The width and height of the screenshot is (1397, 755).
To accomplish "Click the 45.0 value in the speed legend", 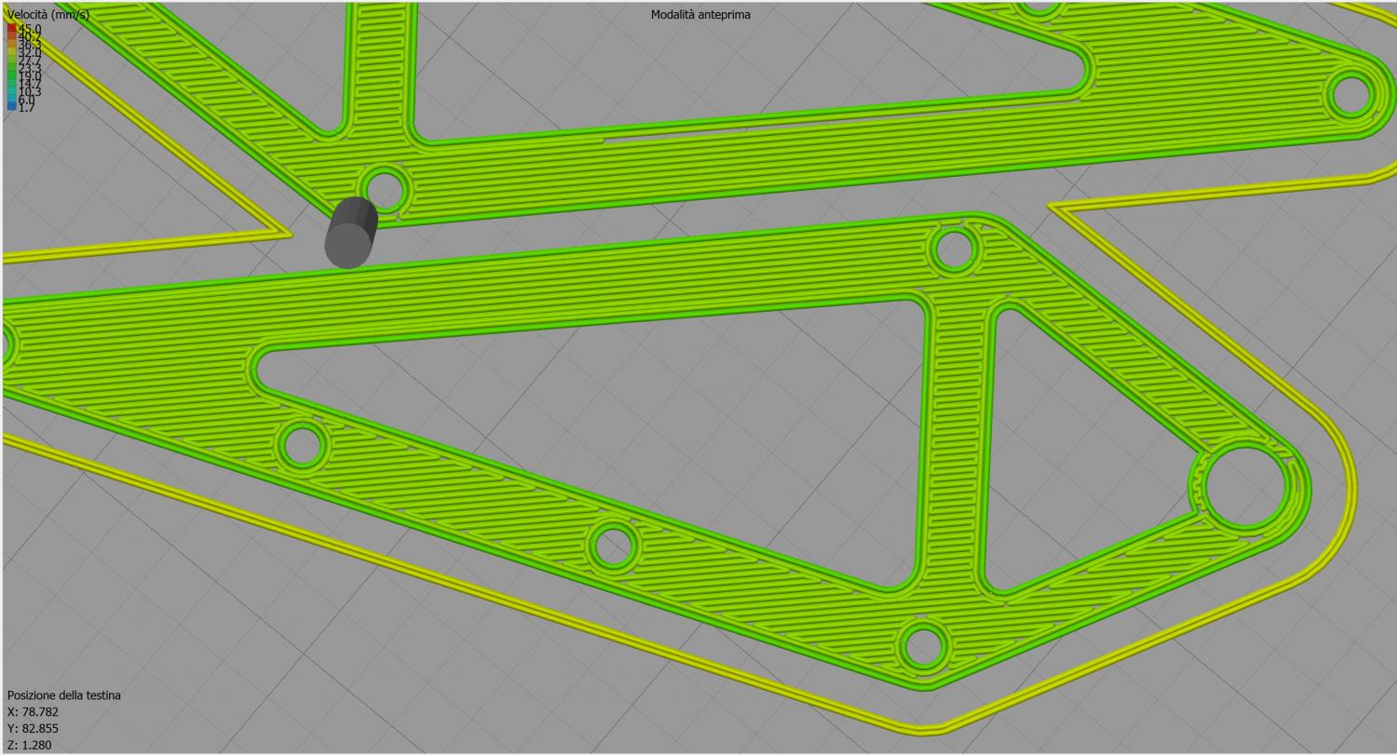I will pyautogui.click(x=30, y=29).
